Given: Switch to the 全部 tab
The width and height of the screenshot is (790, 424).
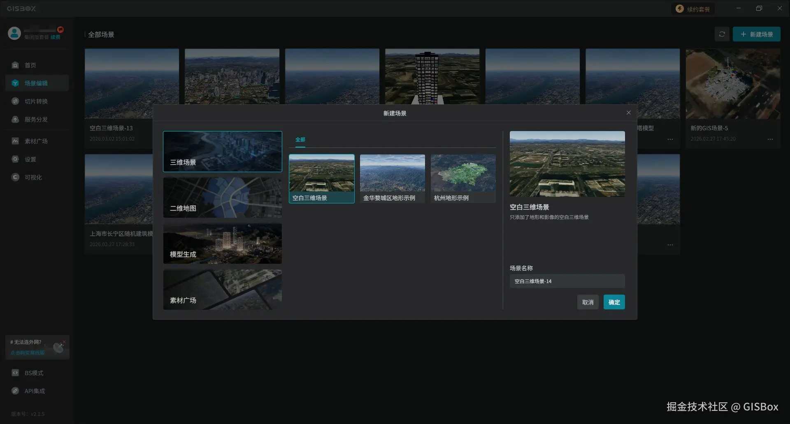Looking at the screenshot, I should [x=300, y=140].
